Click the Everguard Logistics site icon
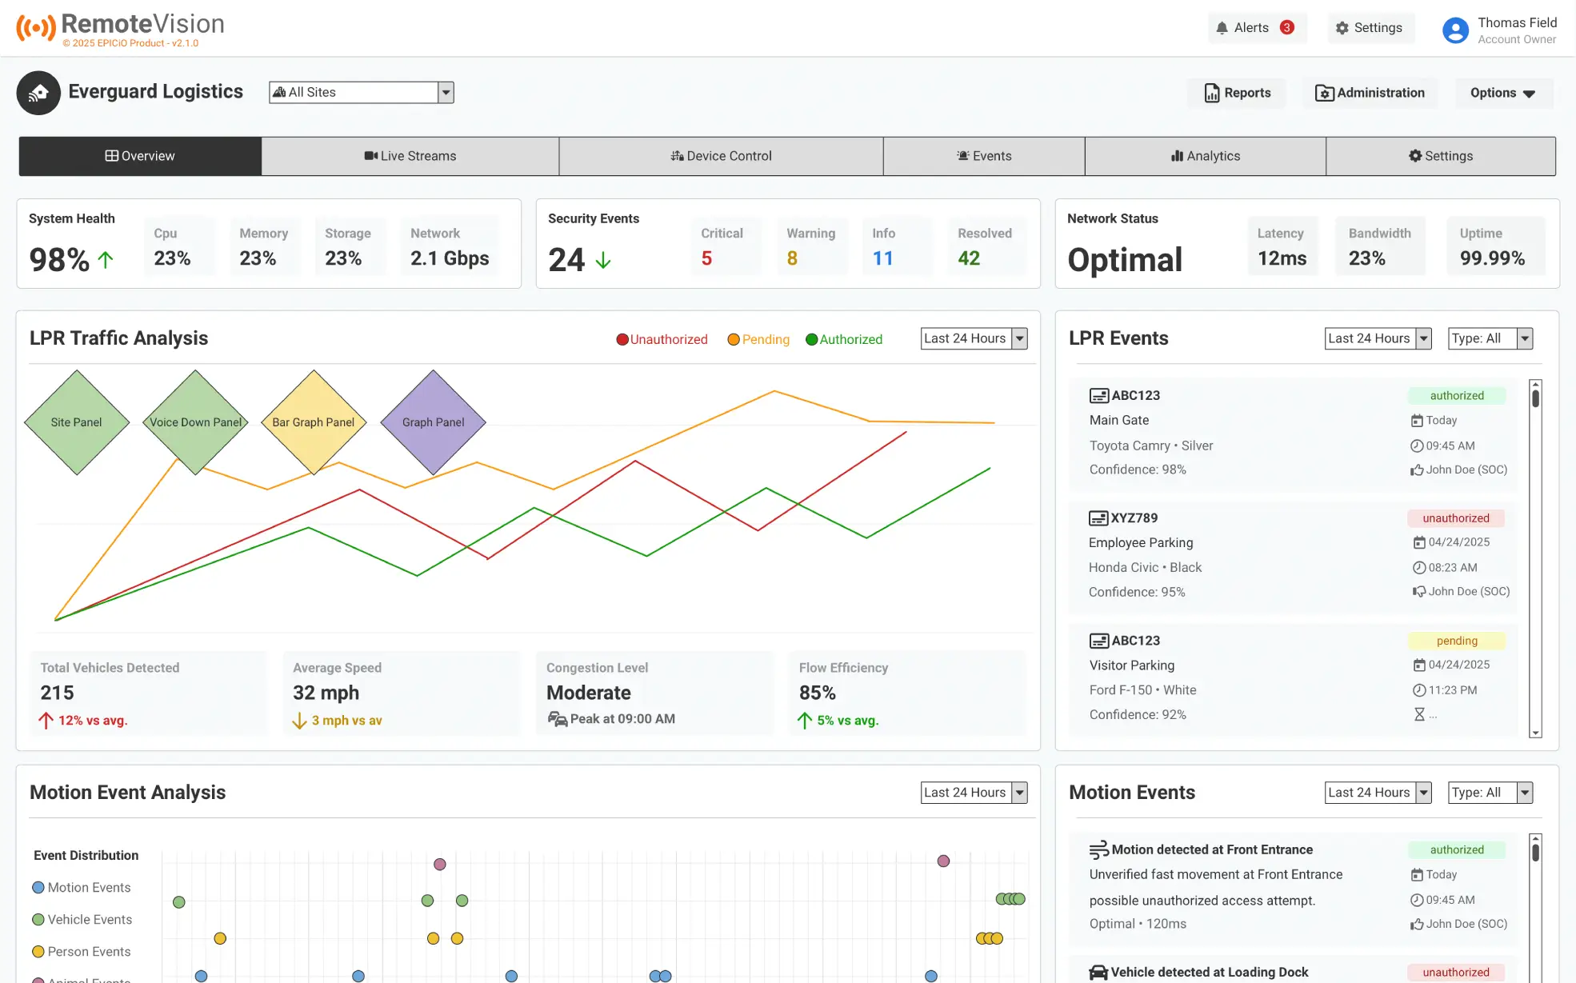1576x983 pixels. click(x=38, y=93)
